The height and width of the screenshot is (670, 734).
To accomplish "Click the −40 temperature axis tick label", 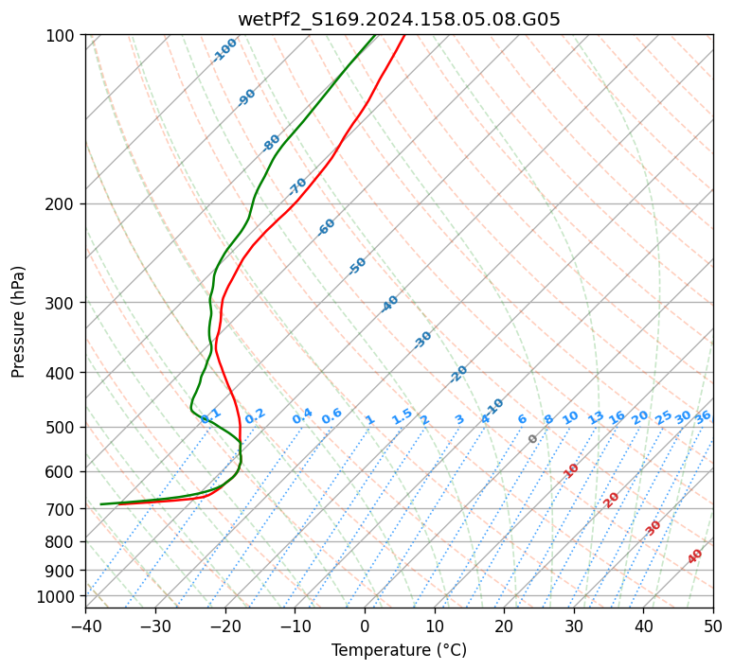I will click(85, 626).
